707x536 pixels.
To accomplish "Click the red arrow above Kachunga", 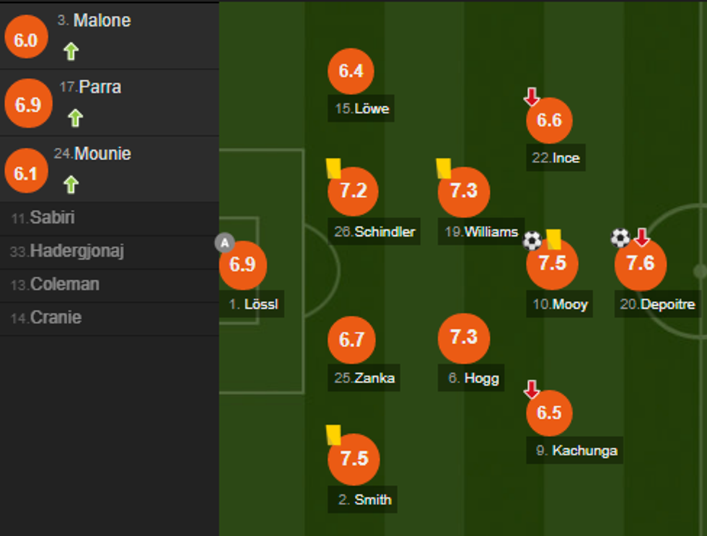I will (532, 389).
